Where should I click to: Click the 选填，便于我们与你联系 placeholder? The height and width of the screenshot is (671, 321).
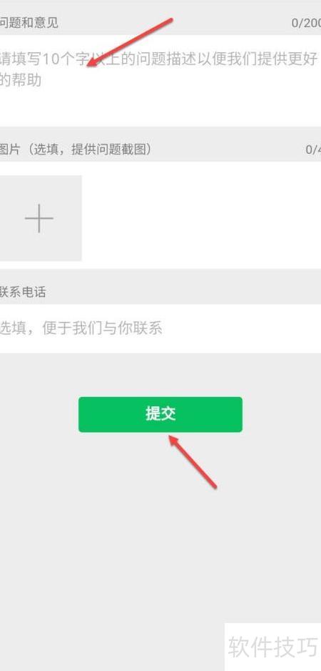tap(81, 328)
